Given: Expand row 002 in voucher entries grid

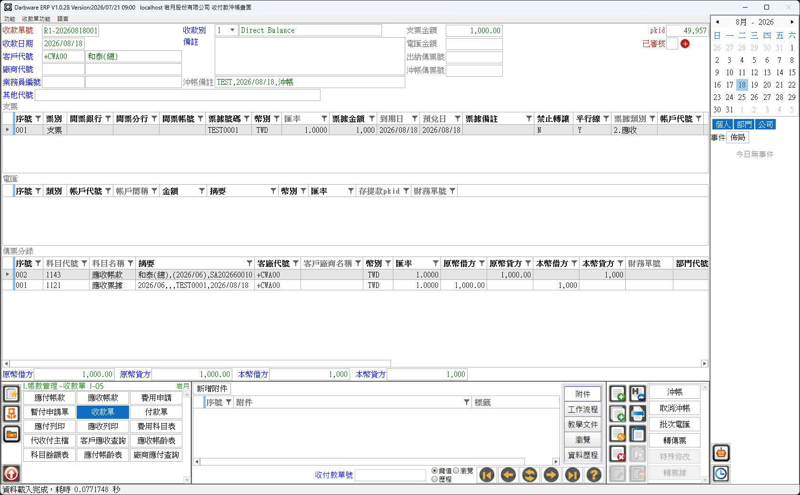Looking at the screenshot, I should point(8,274).
